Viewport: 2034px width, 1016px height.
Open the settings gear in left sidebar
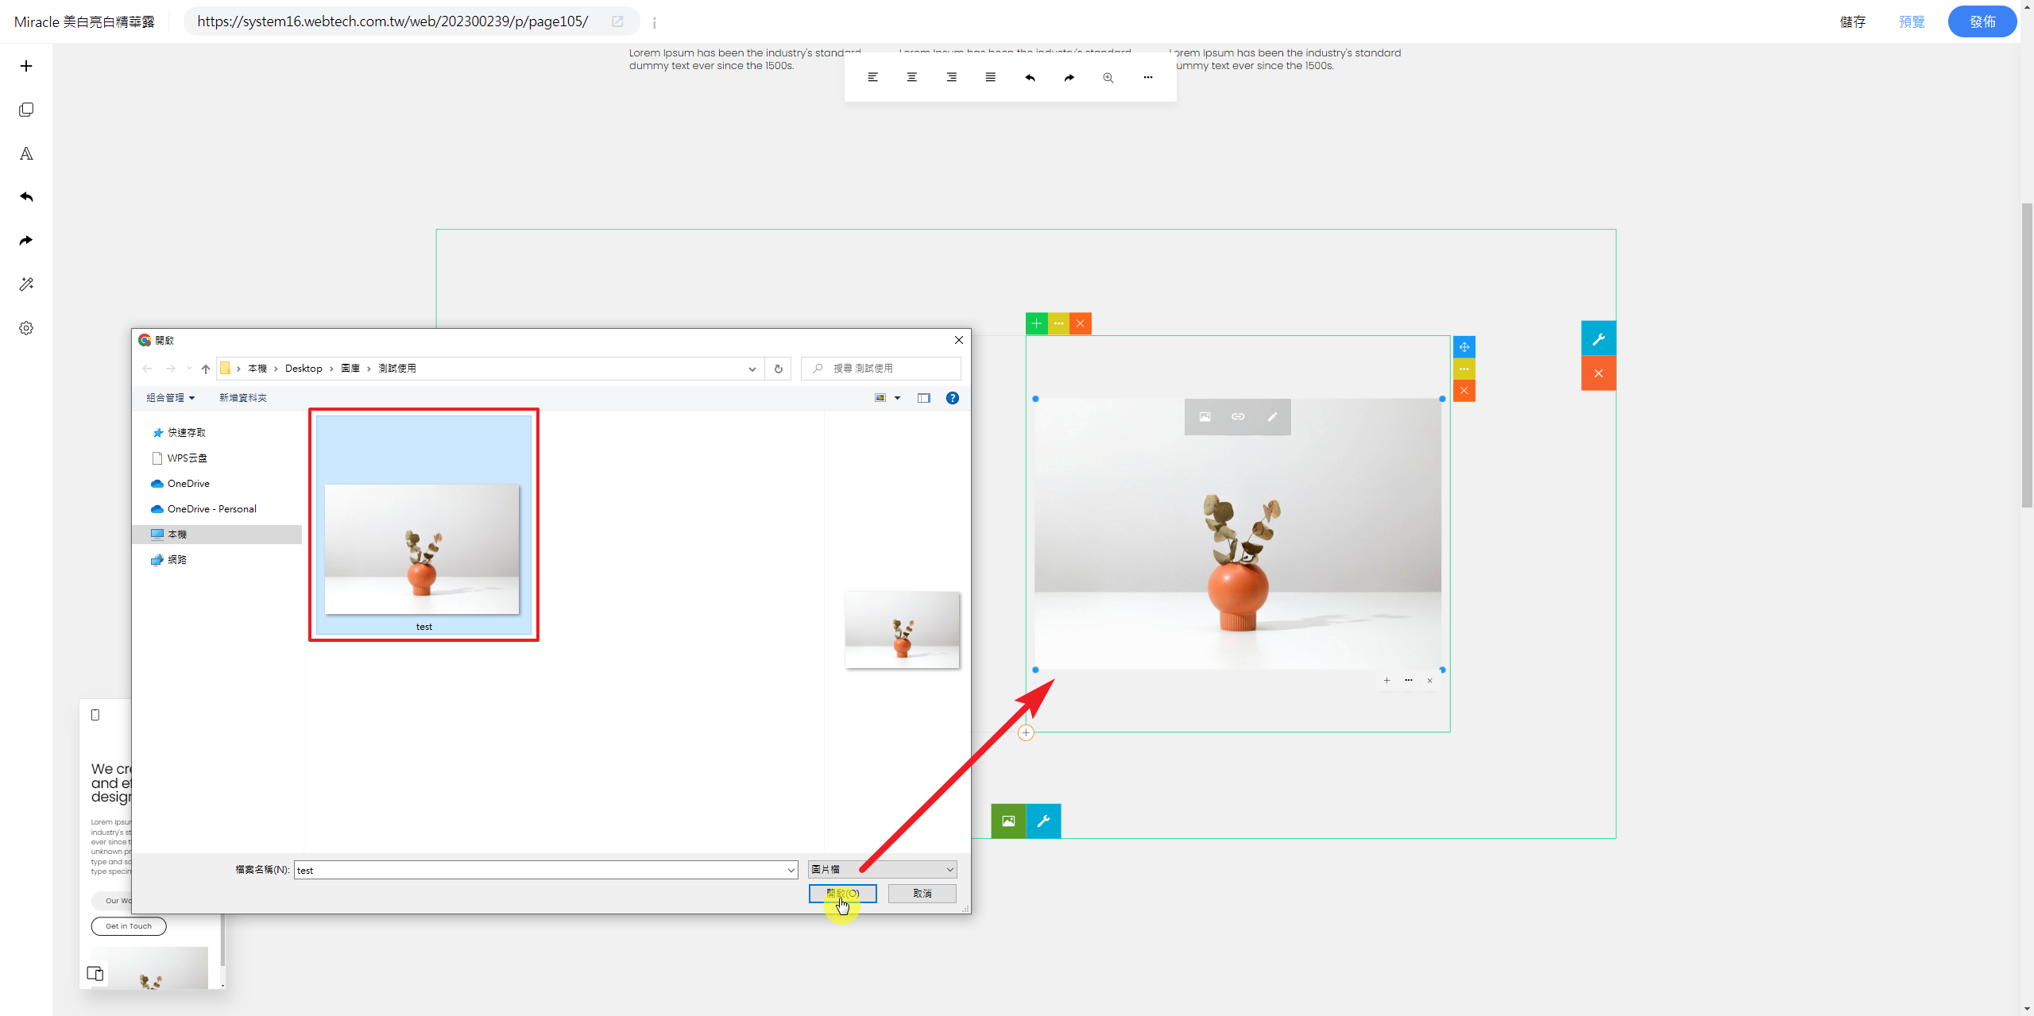pyautogui.click(x=26, y=328)
